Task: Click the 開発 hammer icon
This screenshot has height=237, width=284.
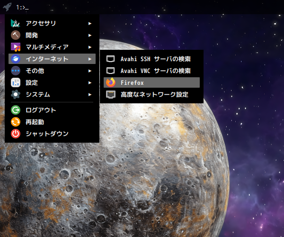Action: click(x=16, y=35)
